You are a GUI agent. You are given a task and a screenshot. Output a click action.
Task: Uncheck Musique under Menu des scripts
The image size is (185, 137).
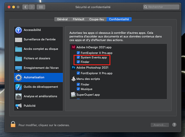78,89
